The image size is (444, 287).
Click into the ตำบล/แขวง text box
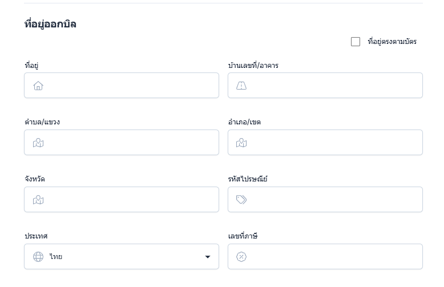point(128,143)
